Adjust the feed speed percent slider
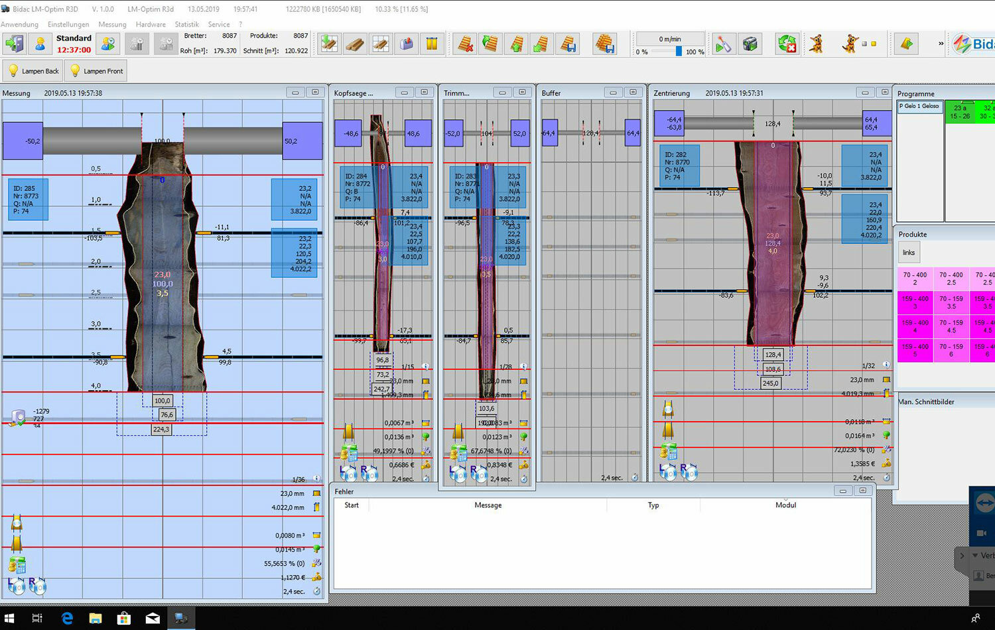The image size is (995, 630). tap(679, 51)
